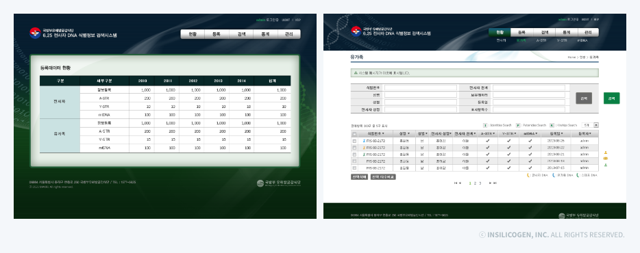The image size is (640, 253).
Task: Open the mtDNA column sort arrow
Action: 537,133
